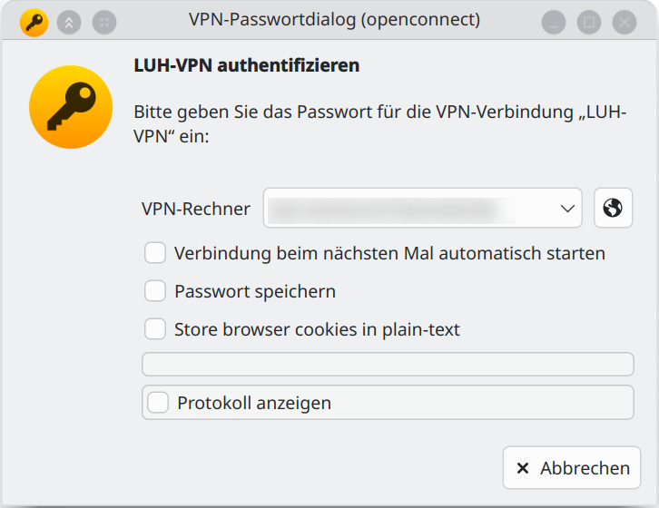
Task: Expand the VPN-Rechner dropdown arrow
Action: point(568,209)
